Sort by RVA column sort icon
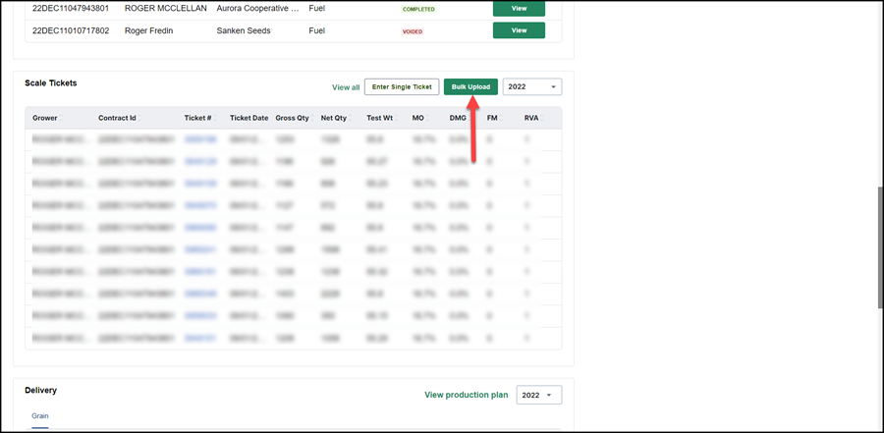The image size is (884, 433). pos(542,119)
